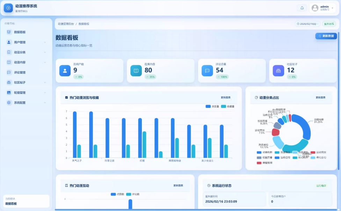Click the 刷新数据 button
The image size is (341, 211).
click(x=326, y=36)
